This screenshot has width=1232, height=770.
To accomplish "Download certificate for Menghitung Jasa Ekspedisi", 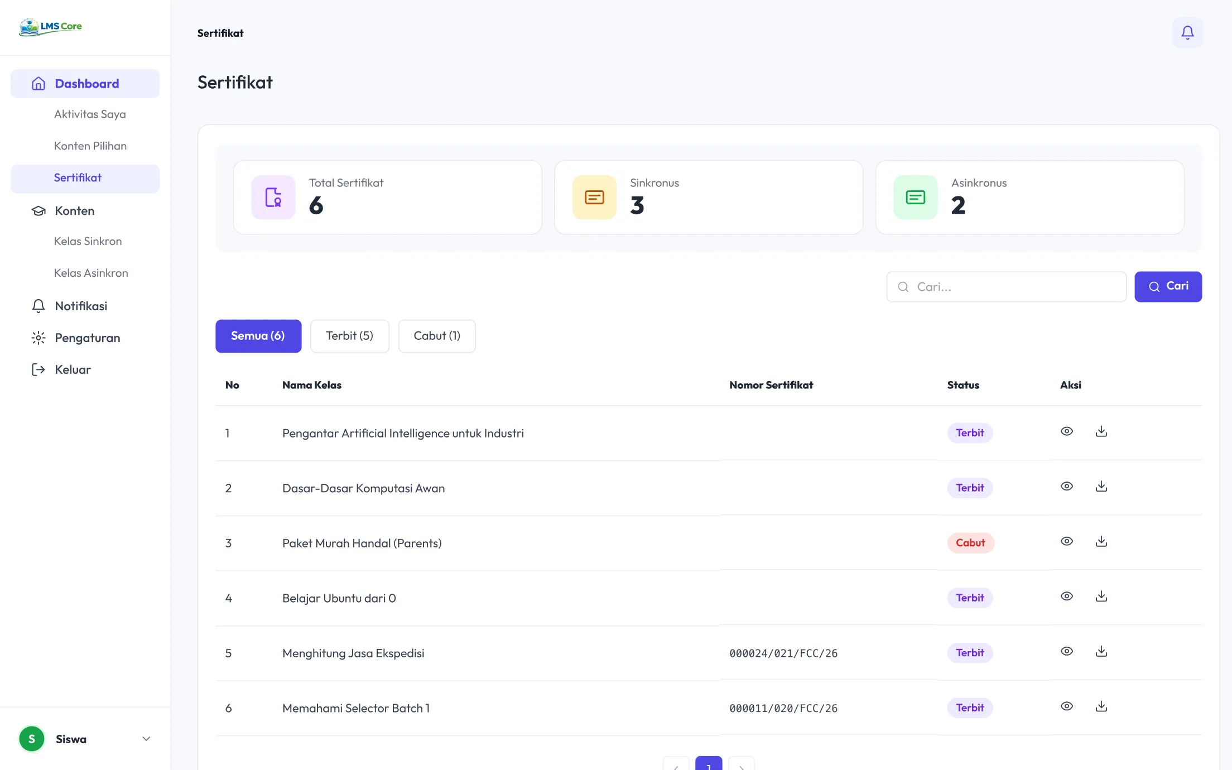I will (1101, 651).
